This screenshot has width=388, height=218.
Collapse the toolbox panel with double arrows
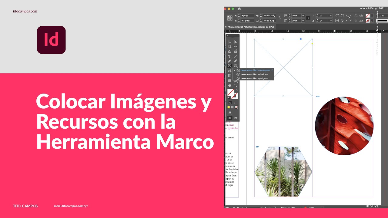pos(237,35)
